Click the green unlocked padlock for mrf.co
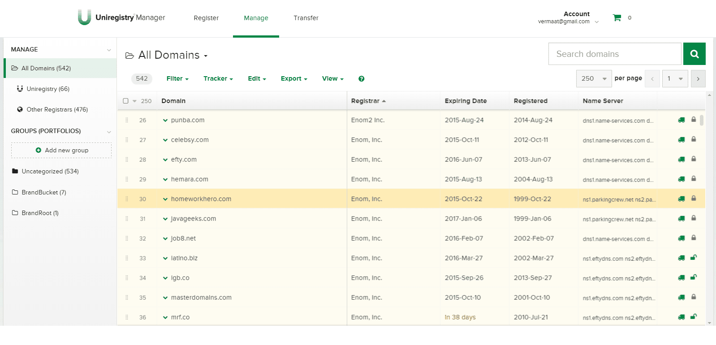This screenshot has width=716, height=345. [694, 317]
